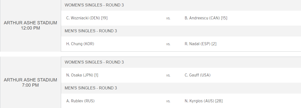Open C. Gauff (USA) player link
Viewport: 301px width, 108px height.
(x=198, y=75)
